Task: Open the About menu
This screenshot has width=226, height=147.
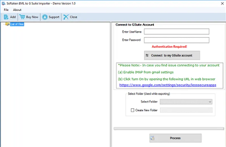Action: point(17,10)
